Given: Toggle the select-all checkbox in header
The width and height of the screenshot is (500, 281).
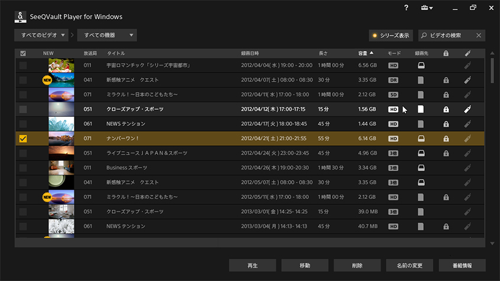Looking at the screenshot, I should tap(23, 53).
